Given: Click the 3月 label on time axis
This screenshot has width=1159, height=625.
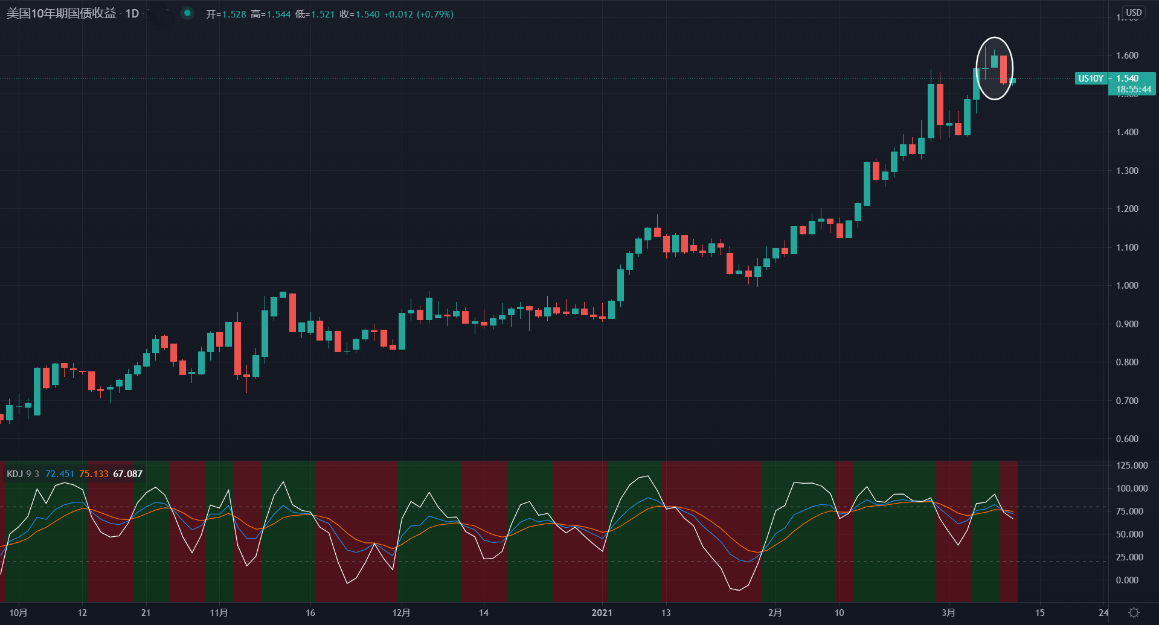Looking at the screenshot, I should 948,612.
